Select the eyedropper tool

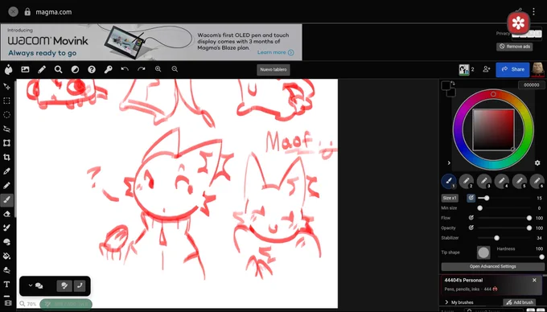point(6,171)
